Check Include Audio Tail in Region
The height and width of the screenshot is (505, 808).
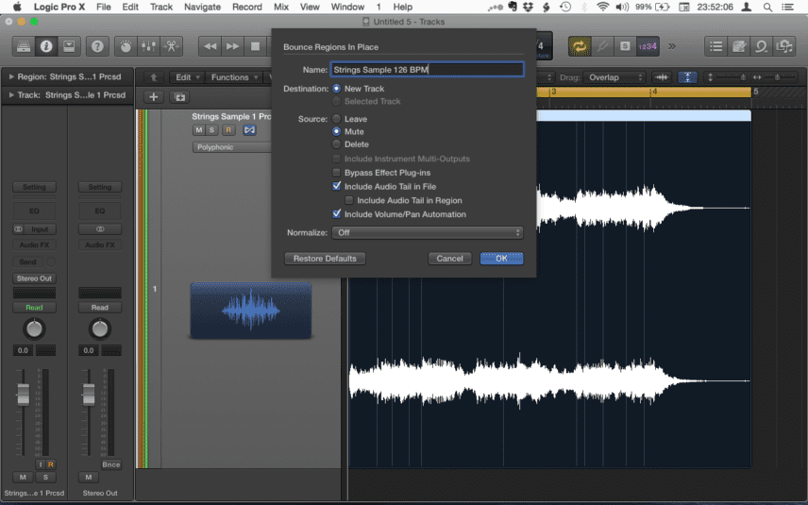pos(349,200)
